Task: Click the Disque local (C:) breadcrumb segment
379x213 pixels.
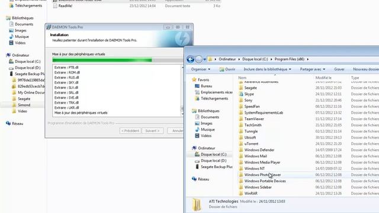Action: pos(255,59)
